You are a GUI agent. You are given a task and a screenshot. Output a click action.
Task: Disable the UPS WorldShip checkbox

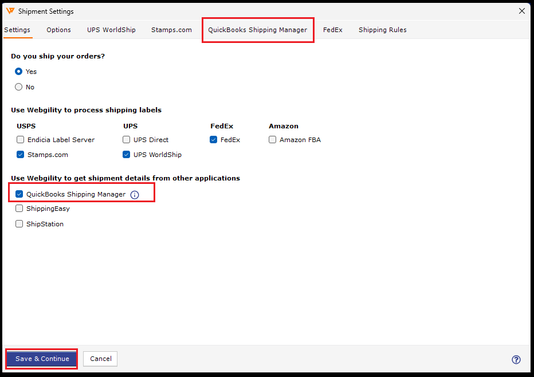[127, 155]
